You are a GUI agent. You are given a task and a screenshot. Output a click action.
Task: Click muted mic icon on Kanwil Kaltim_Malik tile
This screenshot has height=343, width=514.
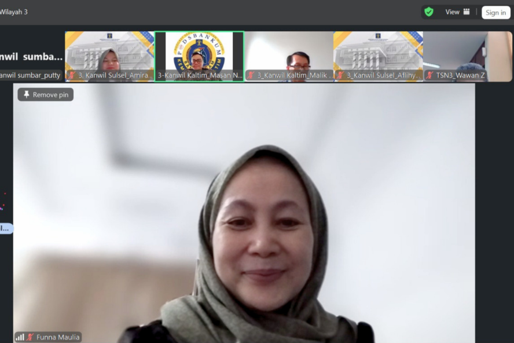(251, 75)
